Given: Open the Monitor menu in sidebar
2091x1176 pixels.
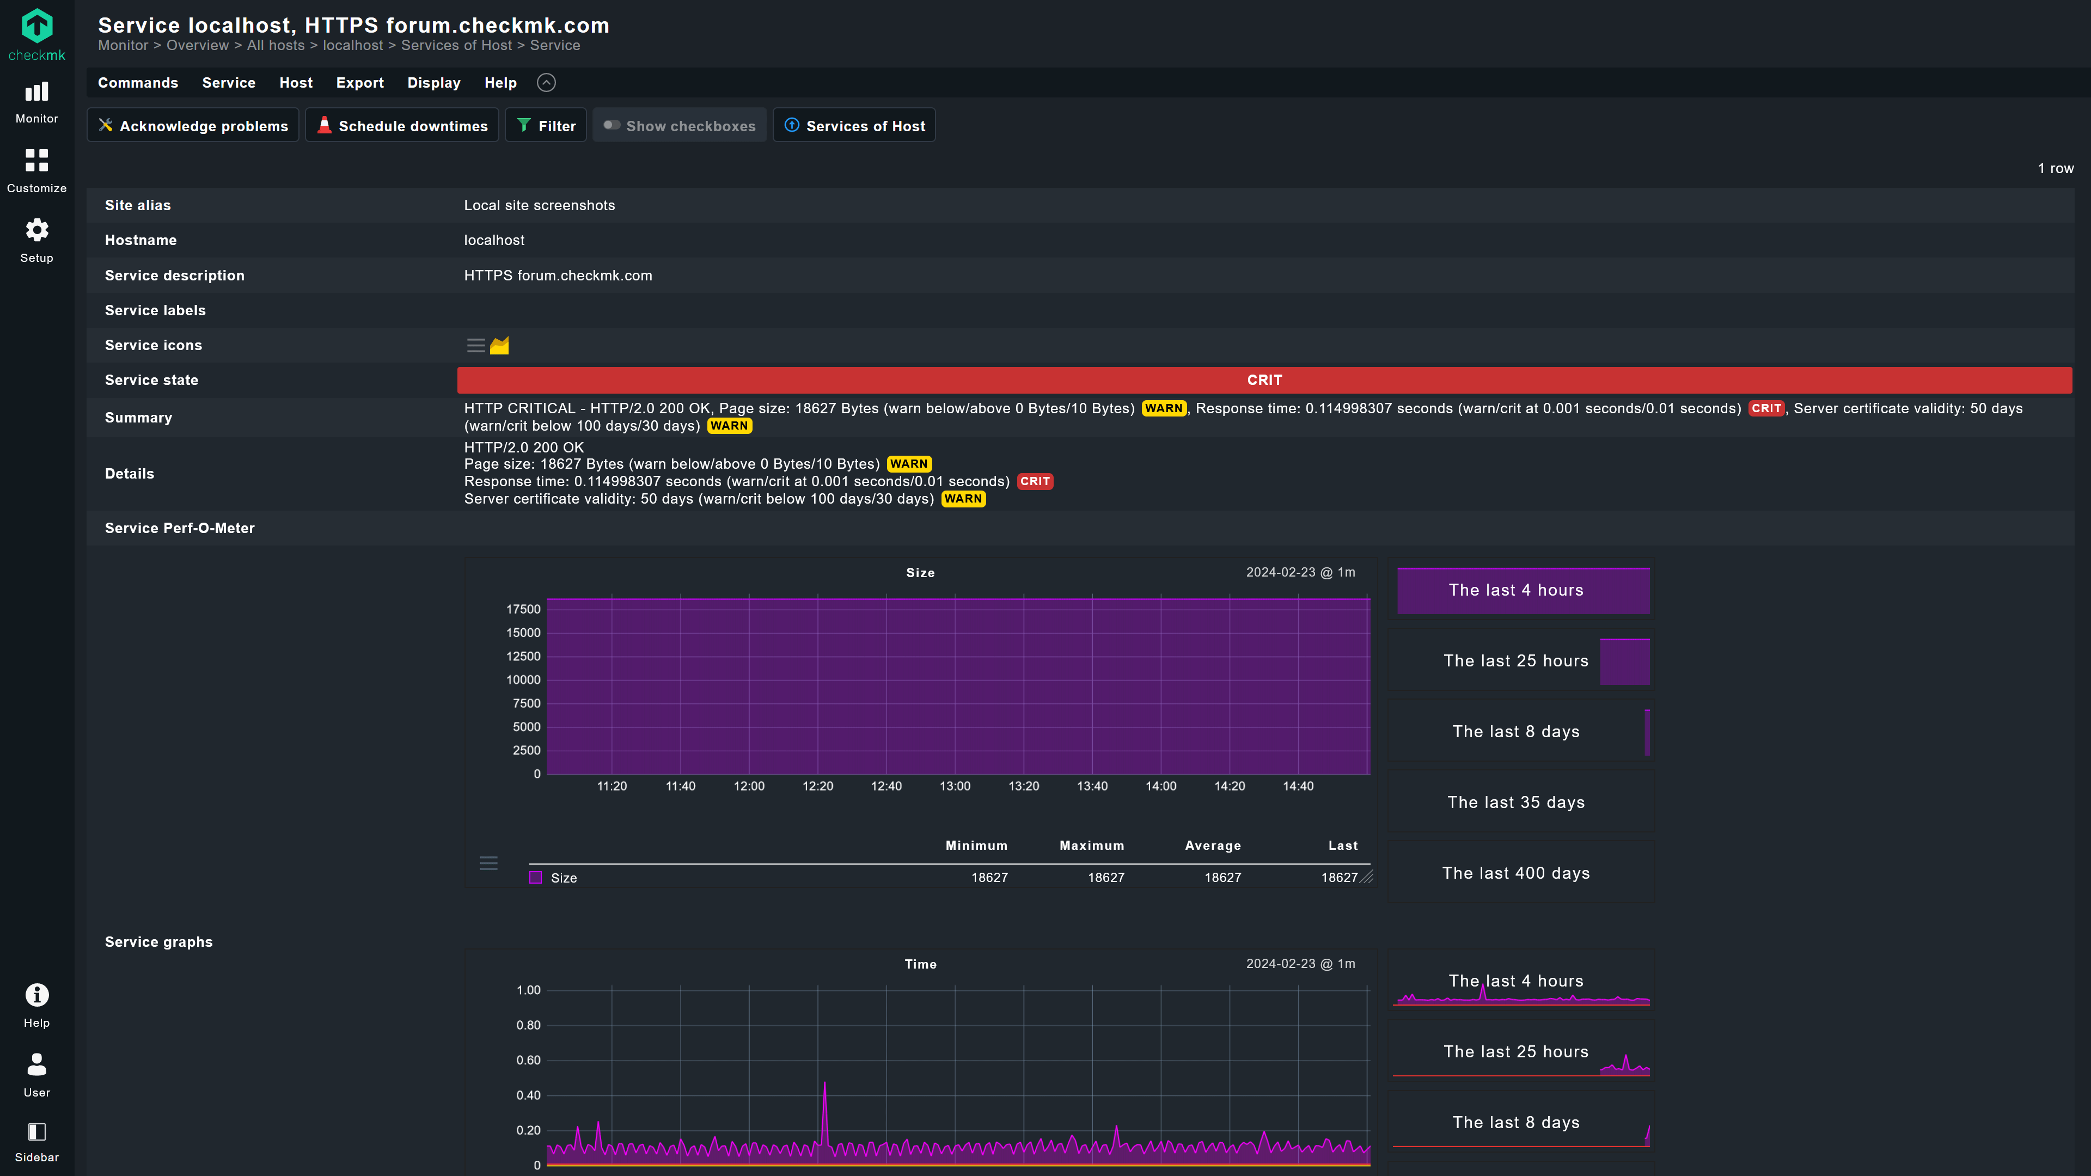Looking at the screenshot, I should pos(36,102).
